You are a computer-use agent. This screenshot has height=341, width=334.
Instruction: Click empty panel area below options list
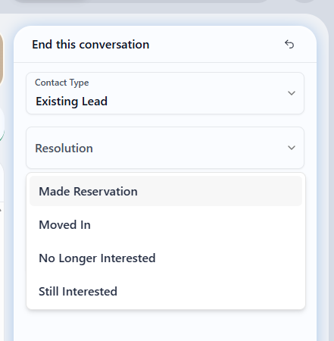click(x=165, y=326)
